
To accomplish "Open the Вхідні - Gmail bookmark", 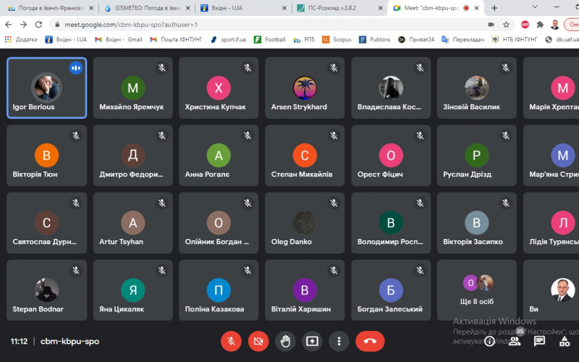I will click(x=119, y=39).
